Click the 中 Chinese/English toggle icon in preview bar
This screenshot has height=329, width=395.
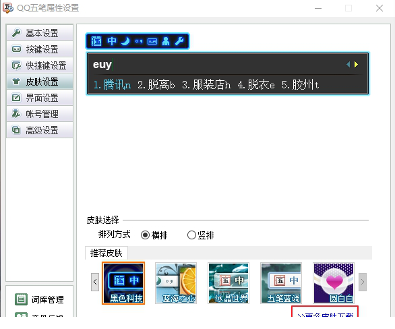(112, 41)
